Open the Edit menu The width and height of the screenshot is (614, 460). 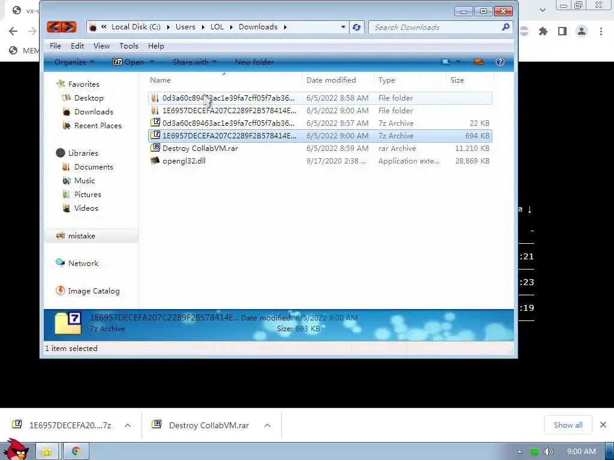77,46
